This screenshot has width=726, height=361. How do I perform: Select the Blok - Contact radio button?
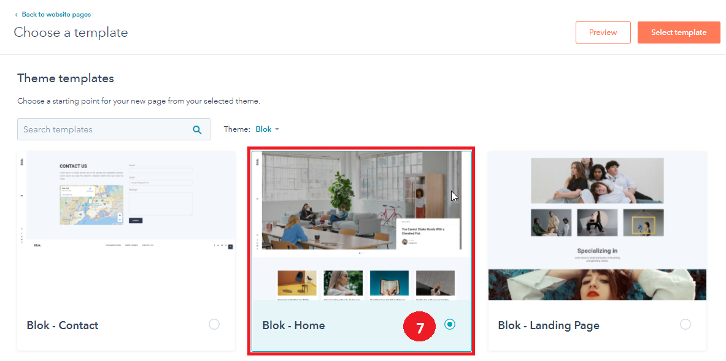pyautogui.click(x=214, y=324)
